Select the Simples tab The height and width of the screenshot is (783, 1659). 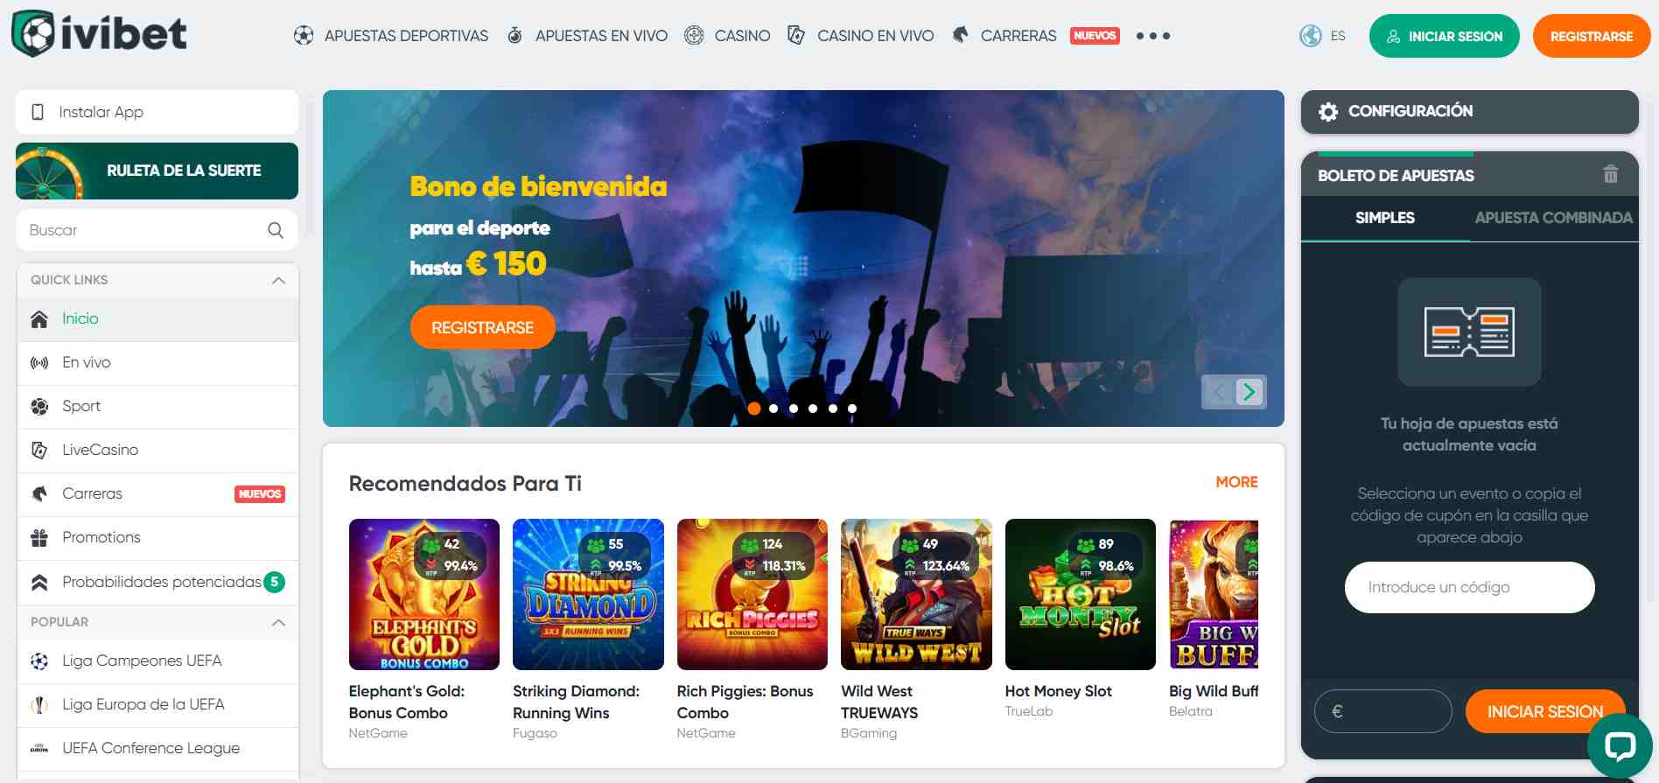pyautogui.click(x=1384, y=218)
